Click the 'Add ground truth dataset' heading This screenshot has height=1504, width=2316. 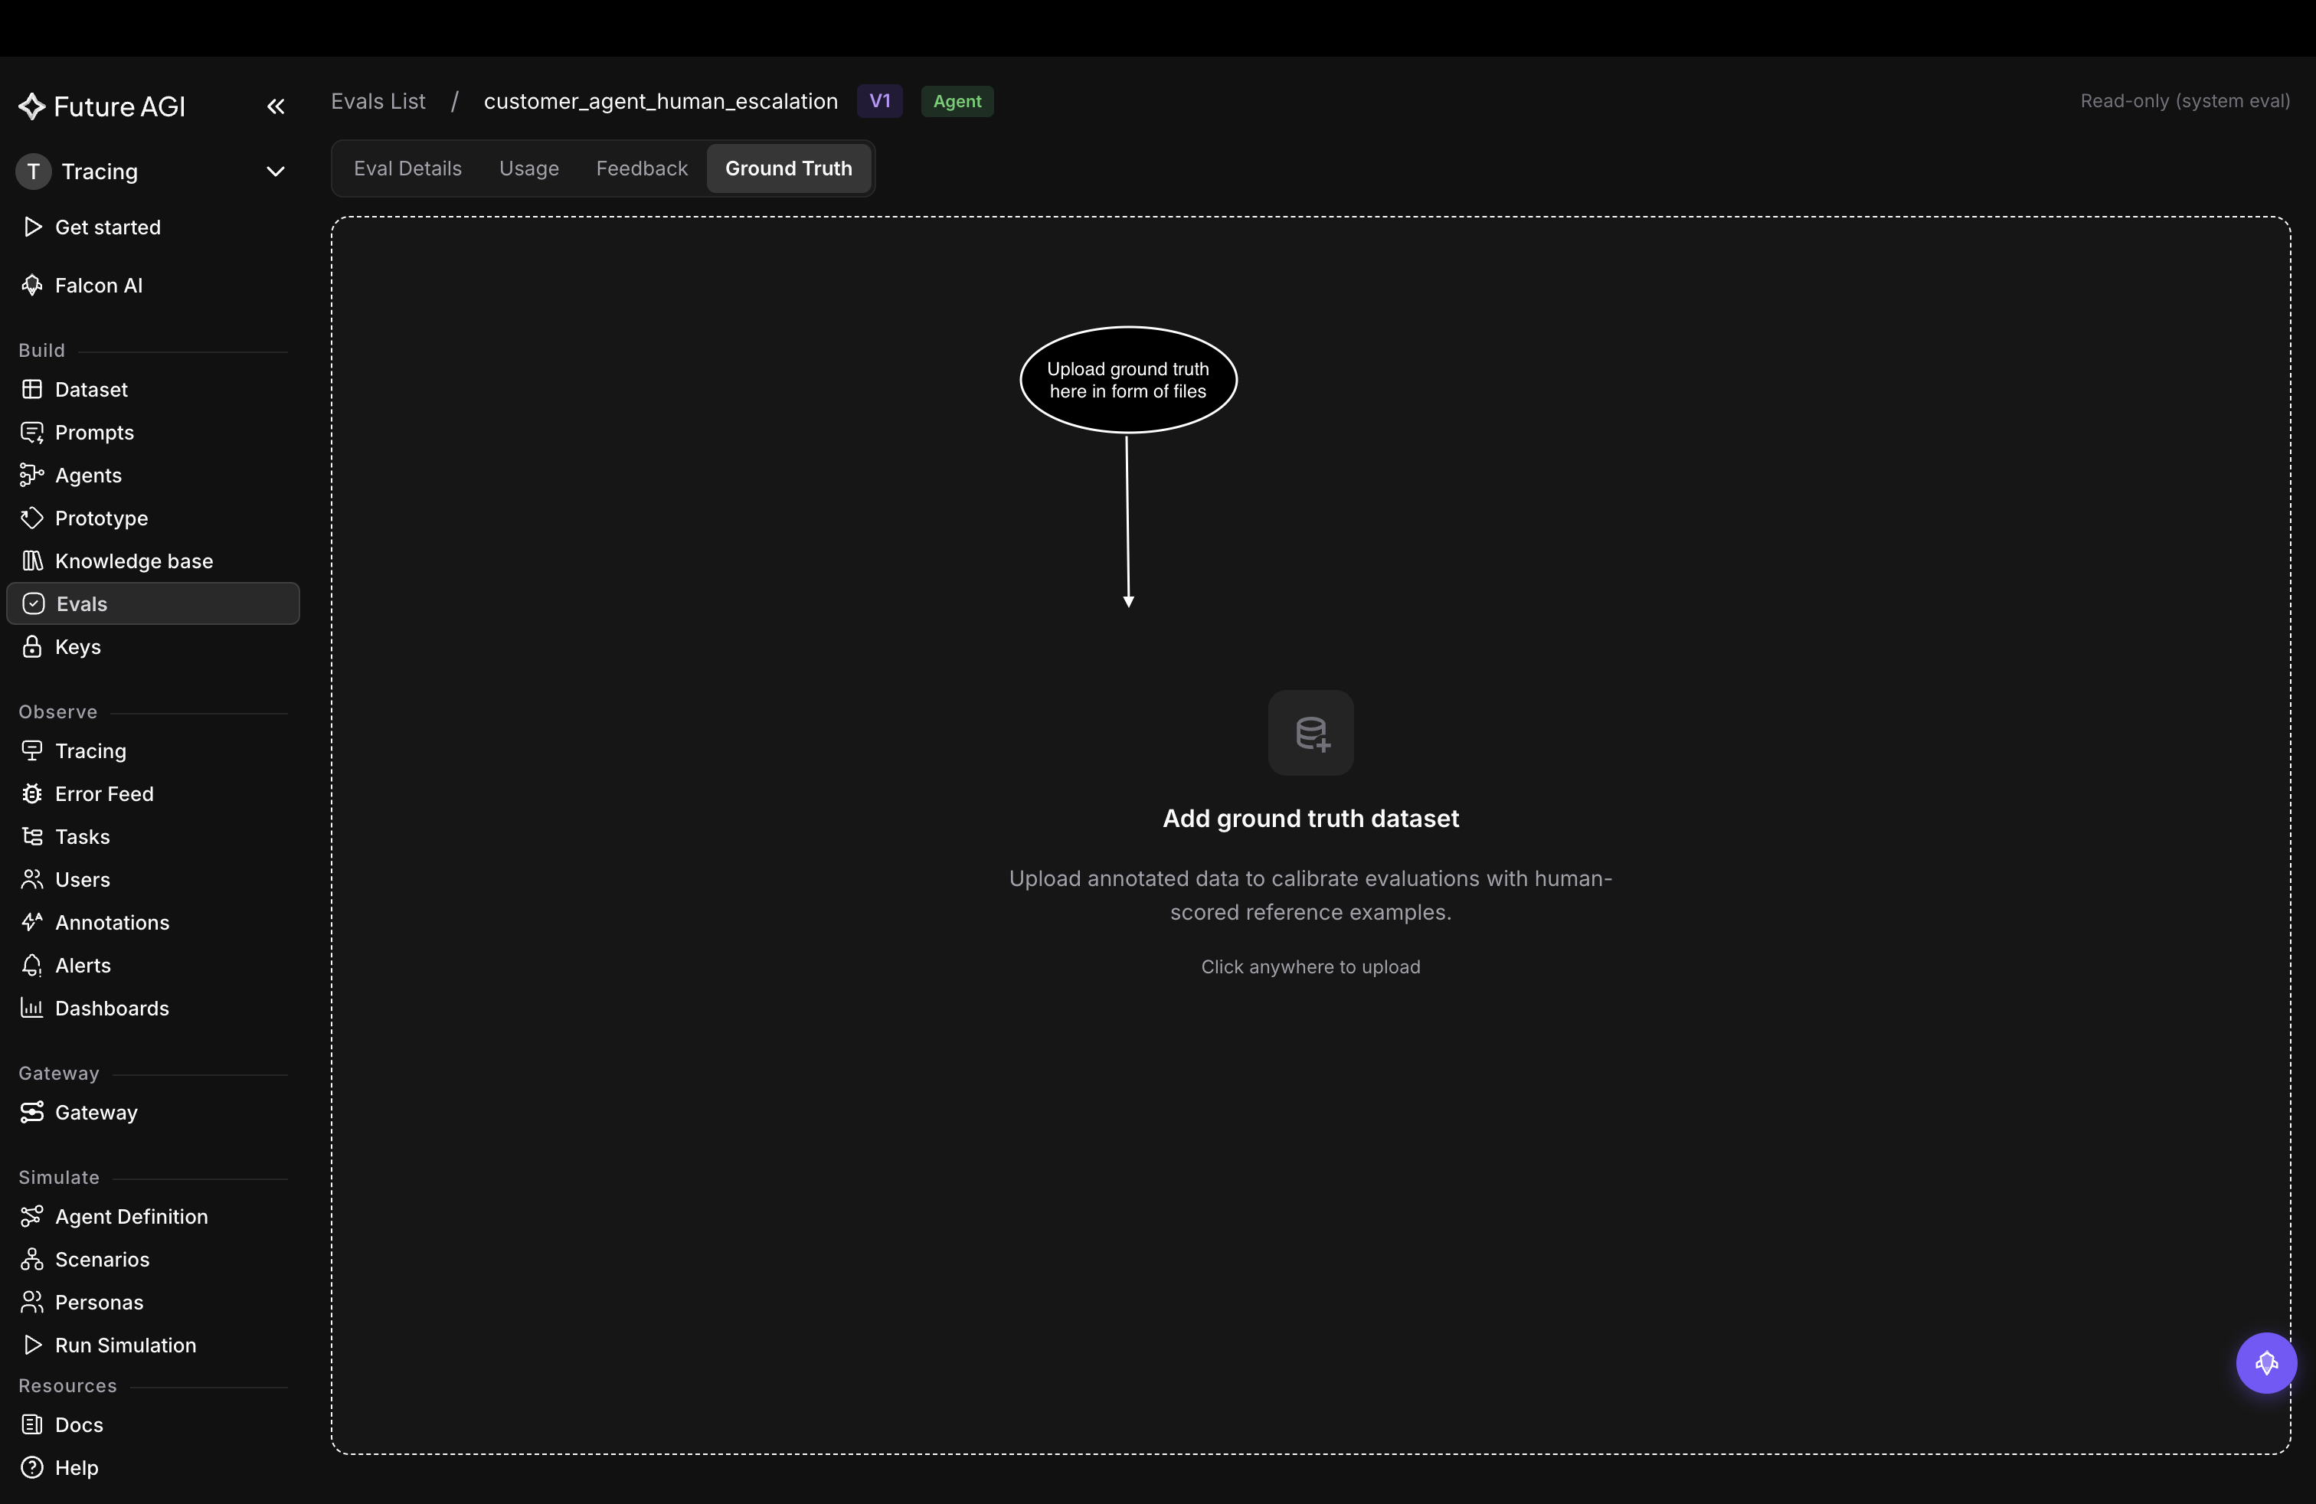[1310, 818]
